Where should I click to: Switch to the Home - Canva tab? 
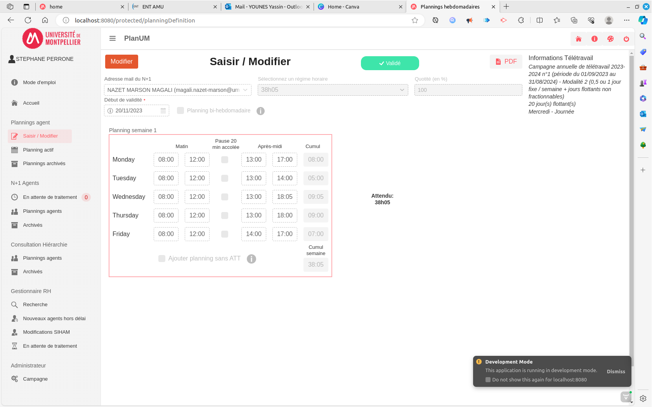[360, 7]
